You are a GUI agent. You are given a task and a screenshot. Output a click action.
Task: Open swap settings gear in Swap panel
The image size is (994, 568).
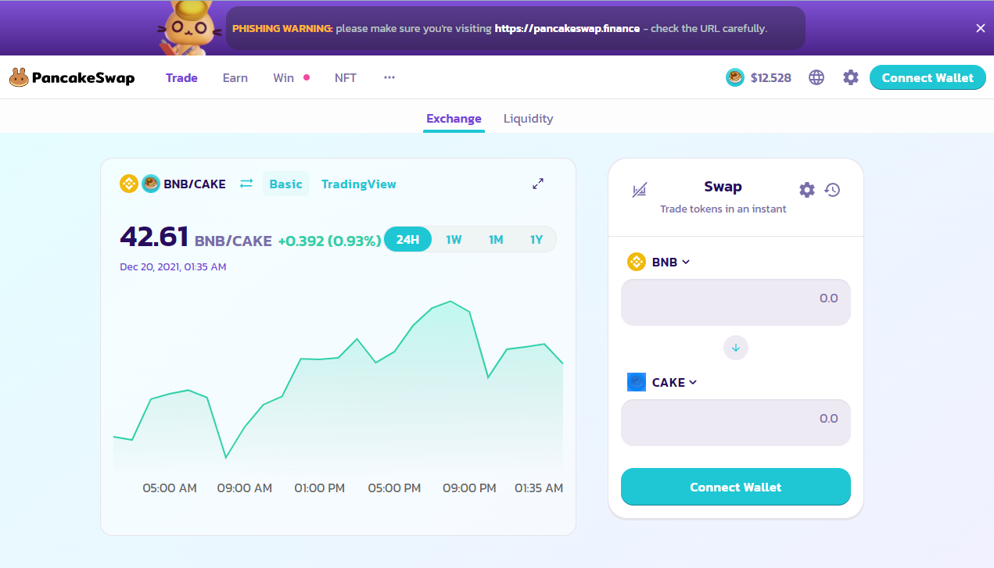coord(807,189)
